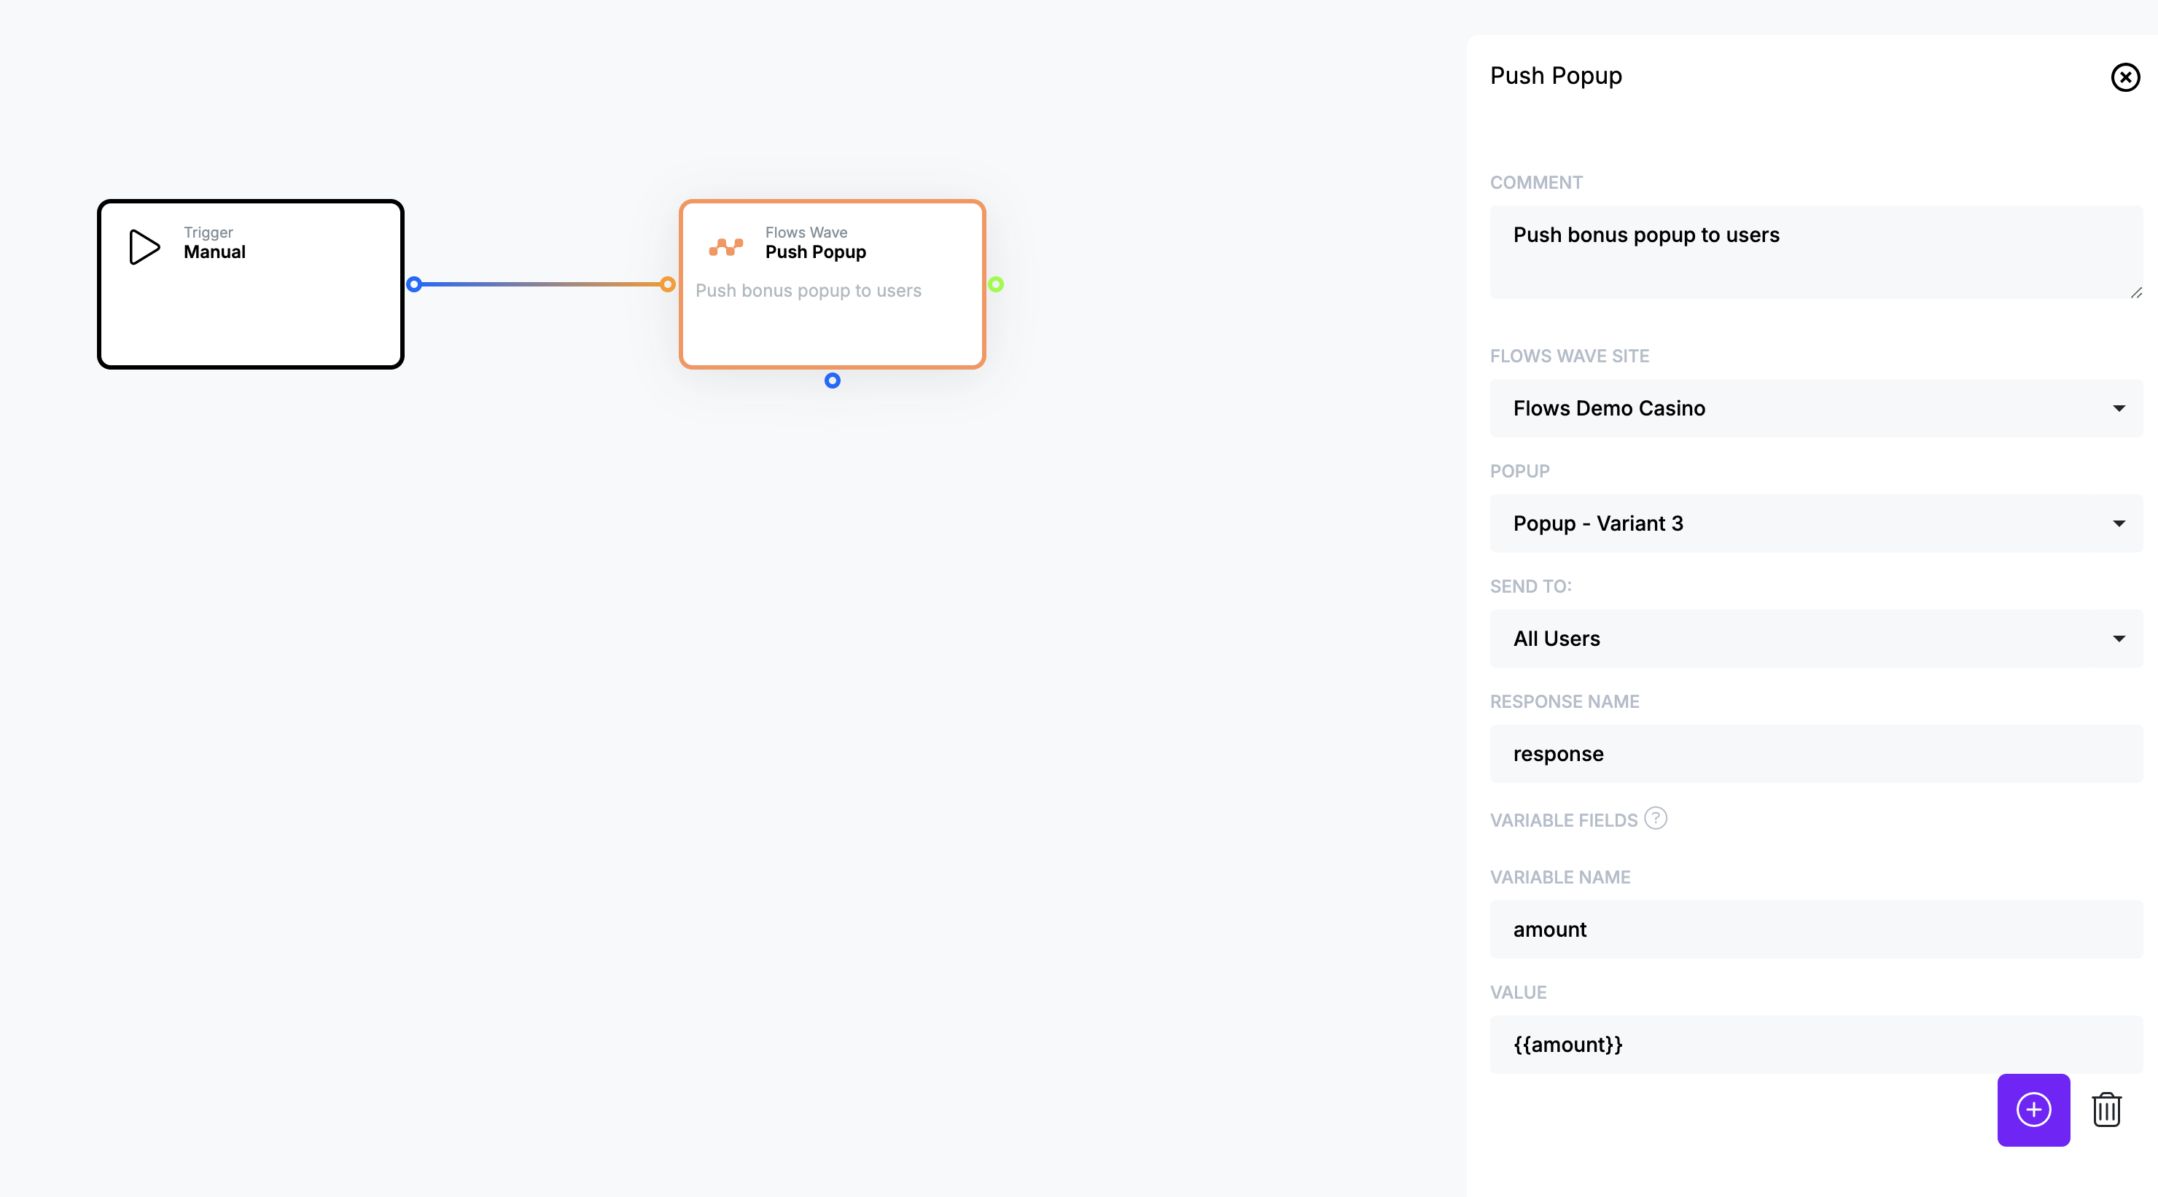Click the Flows Wave orange logo icon
The width and height of the screenshot is (2158, 1197).
point(725,246)
